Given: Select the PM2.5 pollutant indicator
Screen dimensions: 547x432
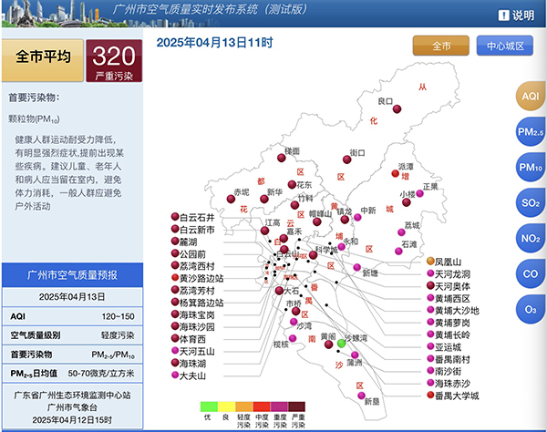Looking at the screenshot, I should pyautogui.click(x=530, y=132).
